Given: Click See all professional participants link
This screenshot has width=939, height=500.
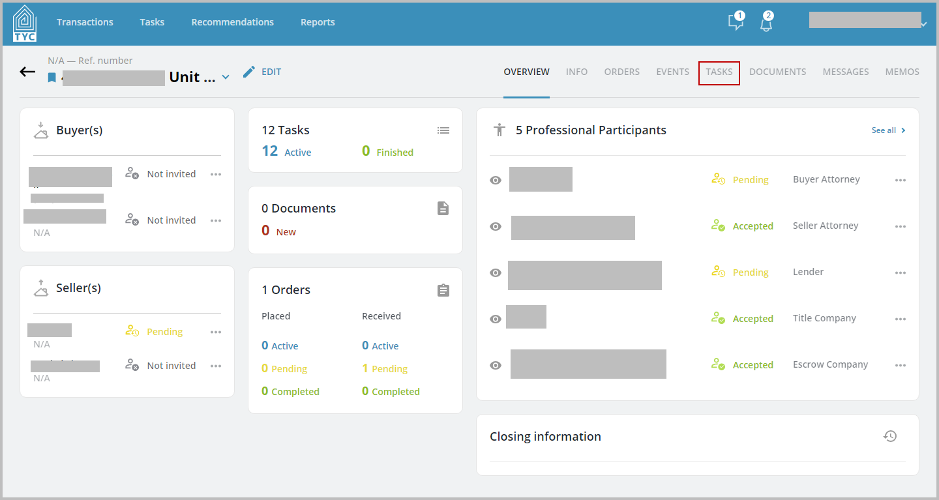Looking at the screenshot, I should pos(888,130).
